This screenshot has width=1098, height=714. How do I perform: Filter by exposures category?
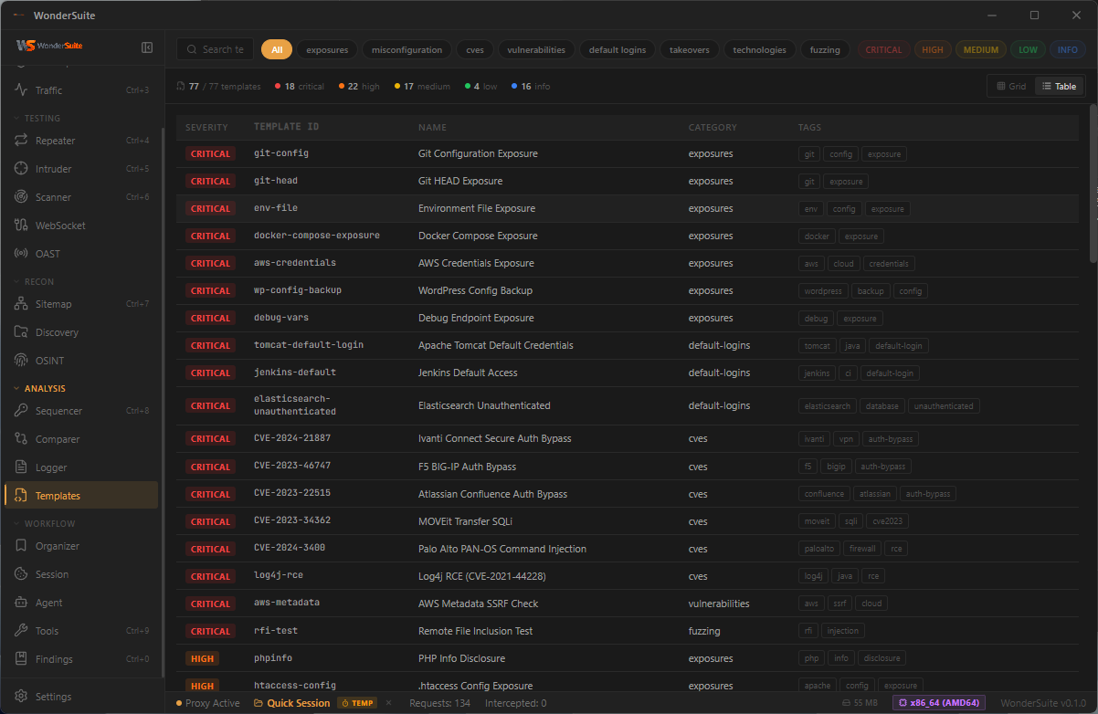[327, 50]
